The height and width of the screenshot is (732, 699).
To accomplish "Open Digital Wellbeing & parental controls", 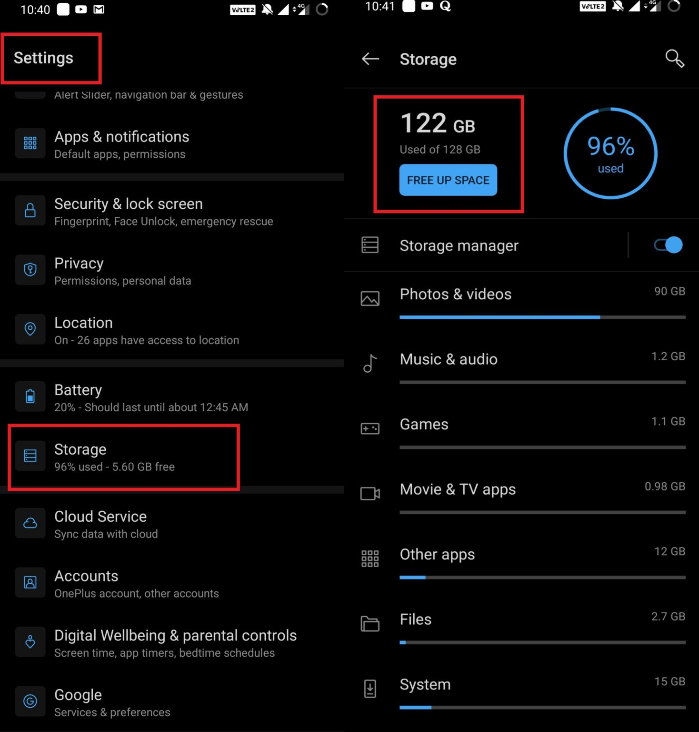I will [x=175, y=642].
